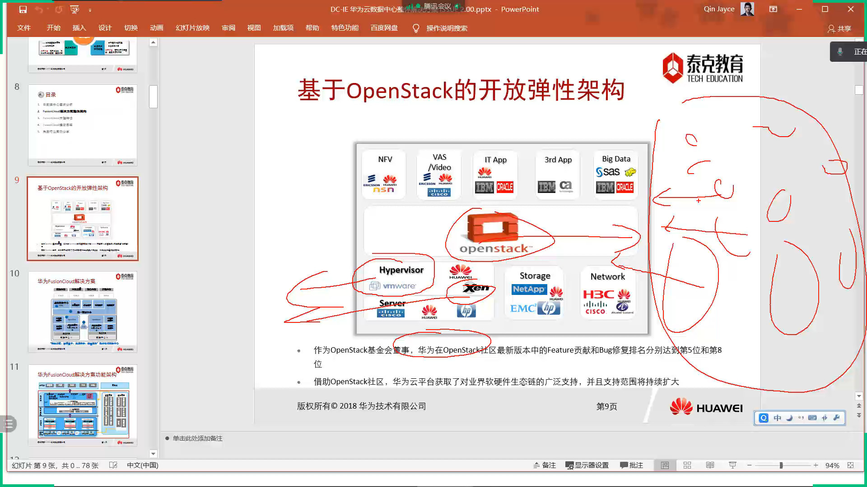Click the 操作说明搜索 search box
Image resolution: width=867 pixels, height=487 pixels.
pos(447,28)
